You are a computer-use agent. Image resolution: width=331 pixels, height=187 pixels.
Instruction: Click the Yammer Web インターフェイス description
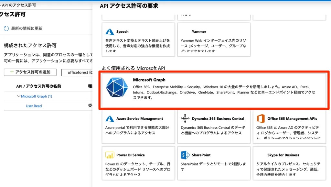pyautogui.click(x=213, y=46)
